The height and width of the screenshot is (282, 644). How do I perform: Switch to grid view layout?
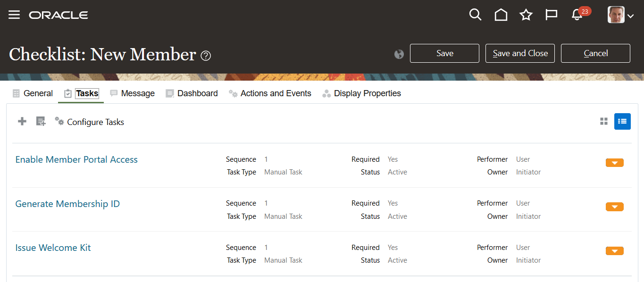603,121
